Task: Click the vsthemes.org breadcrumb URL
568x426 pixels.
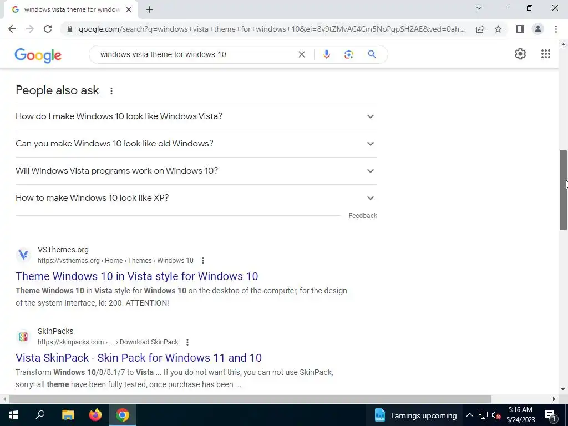Action: tap(115, 261)
